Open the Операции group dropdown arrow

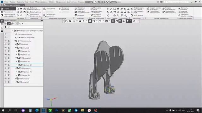pos(87,18)
